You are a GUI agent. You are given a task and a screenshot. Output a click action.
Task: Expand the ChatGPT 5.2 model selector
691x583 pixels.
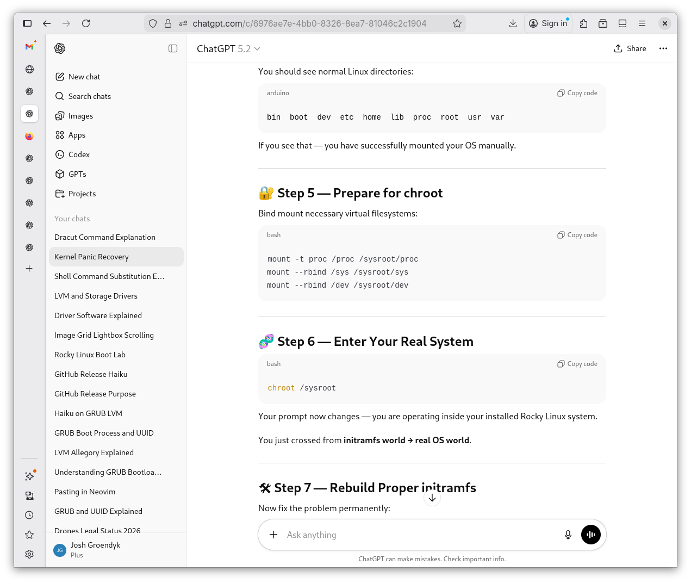coord(228,49)
